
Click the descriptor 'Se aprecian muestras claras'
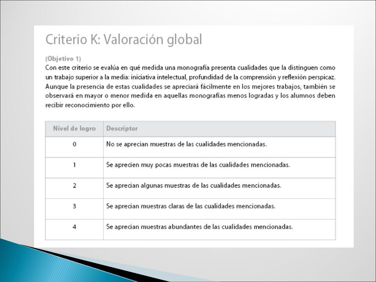pyautogui.click(x=191, y=206)
